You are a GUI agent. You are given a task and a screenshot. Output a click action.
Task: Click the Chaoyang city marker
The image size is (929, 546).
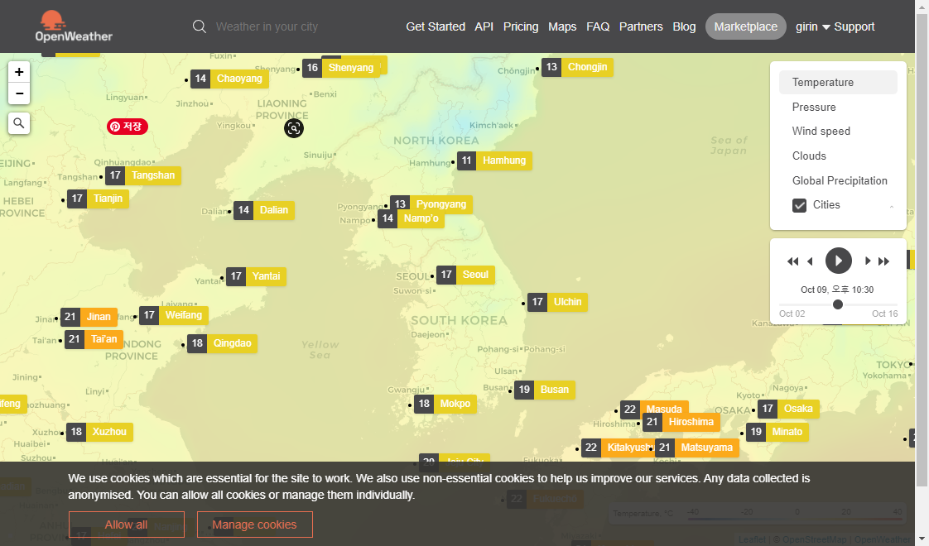[230, 79]
